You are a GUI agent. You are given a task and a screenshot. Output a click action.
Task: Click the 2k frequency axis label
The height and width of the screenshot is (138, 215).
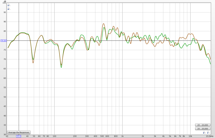pyautogui.click(x=143, y=136)
